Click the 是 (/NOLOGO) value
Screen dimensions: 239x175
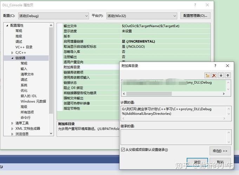[133, 47]
